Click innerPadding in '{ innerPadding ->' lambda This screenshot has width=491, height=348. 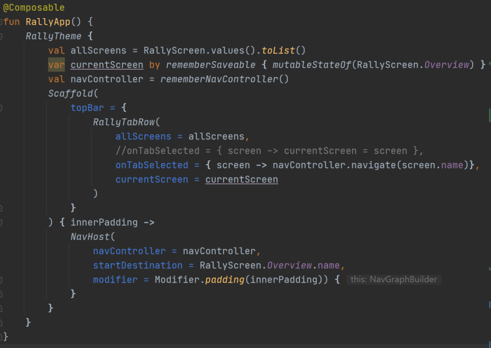[x=104, y=222]
